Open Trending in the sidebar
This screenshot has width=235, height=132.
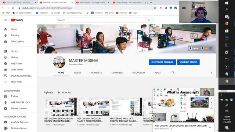click(x=15, y=35)
